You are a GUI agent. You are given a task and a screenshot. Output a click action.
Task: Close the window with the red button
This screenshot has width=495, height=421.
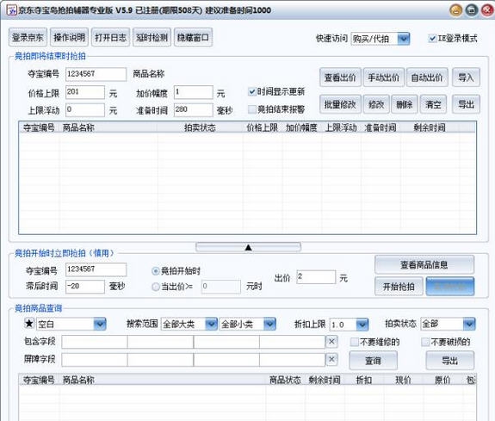click(x=487, y=10)
